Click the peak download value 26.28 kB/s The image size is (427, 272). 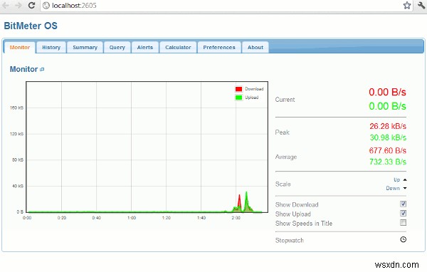388,126
